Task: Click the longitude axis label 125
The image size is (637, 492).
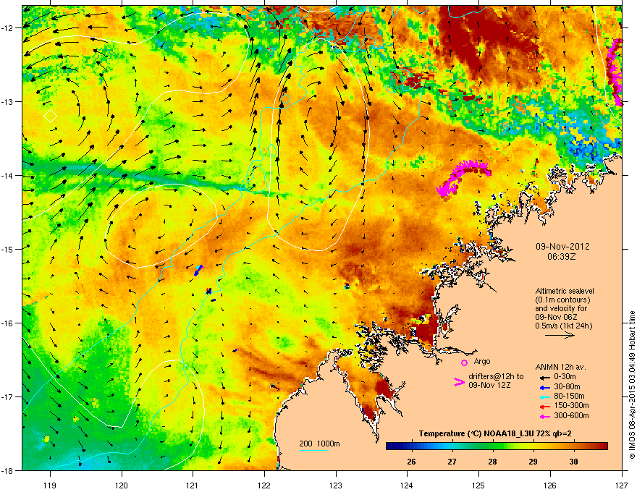Action: (x=478, y=485)
